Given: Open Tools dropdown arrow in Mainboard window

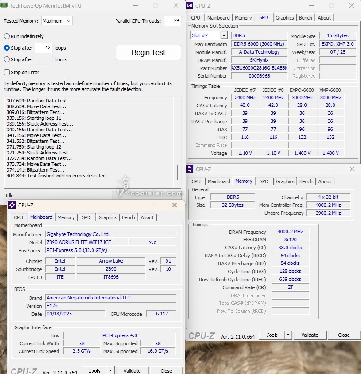Looking at the screenshot, I should click(x=110, y=370).
